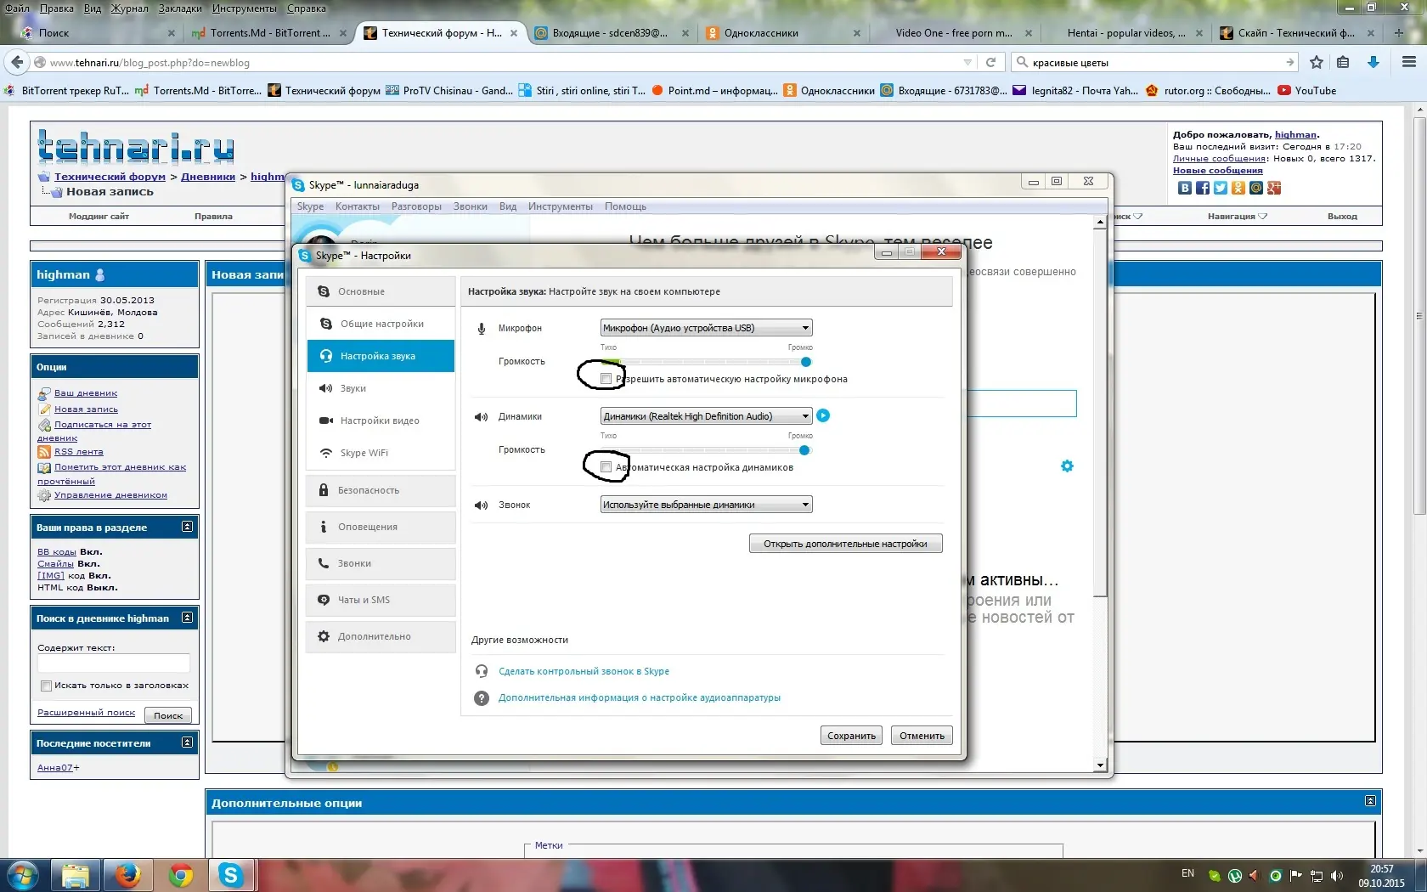Screen dimensions: 1427x892
Task: Adjust the microphone volume slider handle
Action: coord(805,362)
